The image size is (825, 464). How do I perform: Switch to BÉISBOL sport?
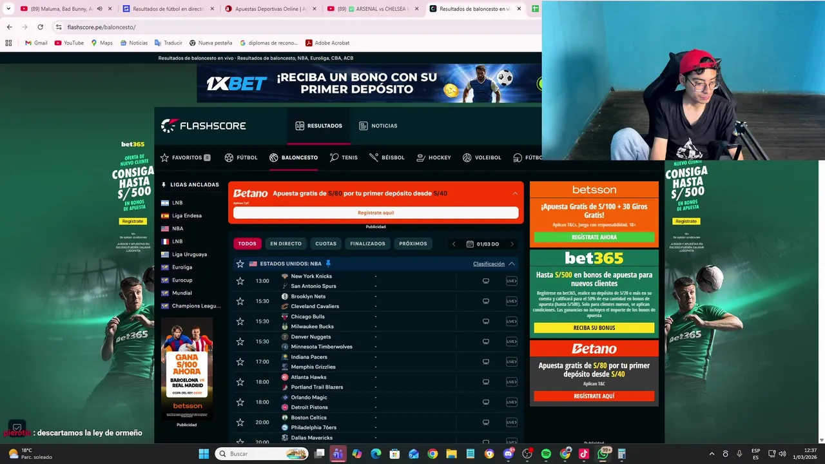tap(387, 157)
